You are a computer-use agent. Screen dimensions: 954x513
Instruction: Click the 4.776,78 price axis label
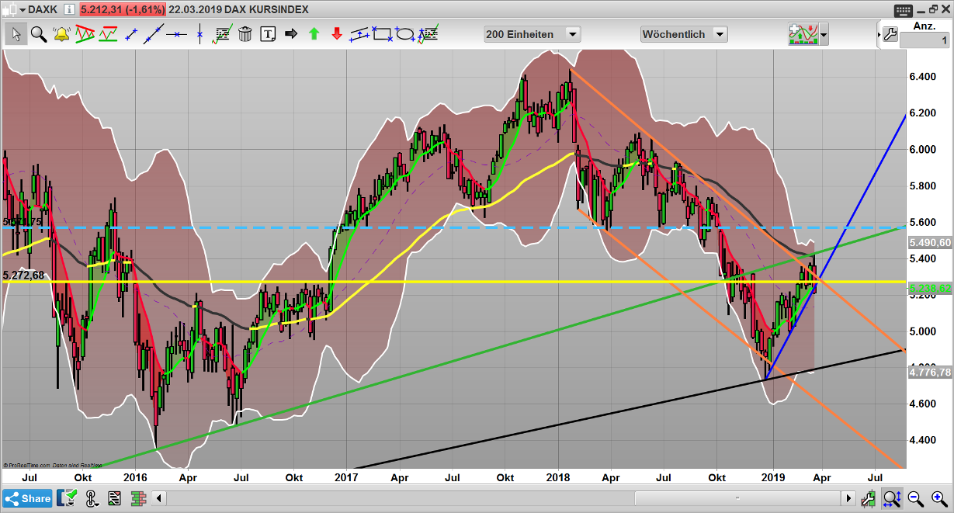coord(929,373)
